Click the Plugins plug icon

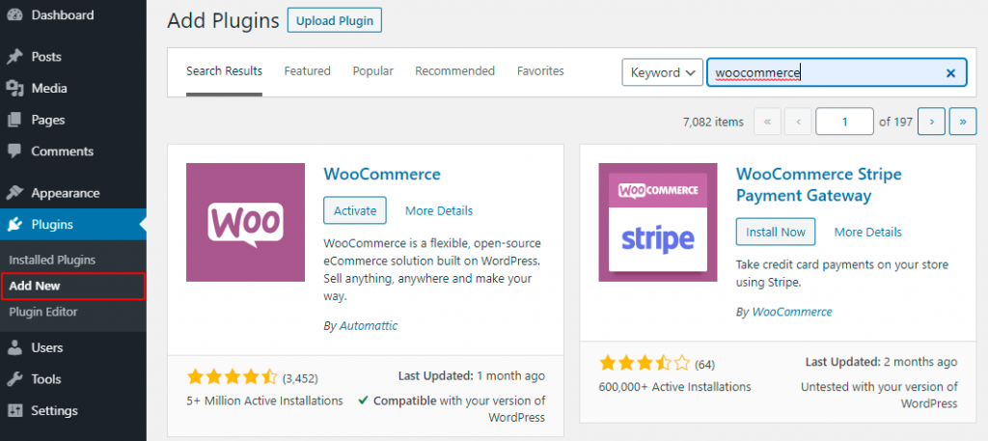click(14, 224)
